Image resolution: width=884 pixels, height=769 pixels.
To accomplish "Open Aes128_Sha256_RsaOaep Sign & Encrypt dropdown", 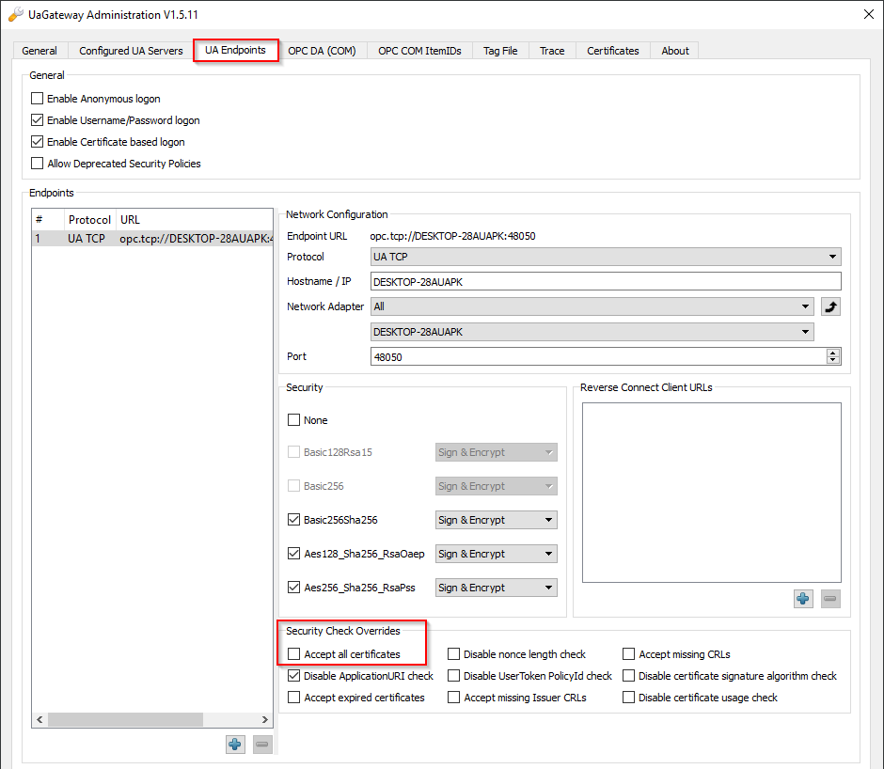I will point(497,554).
